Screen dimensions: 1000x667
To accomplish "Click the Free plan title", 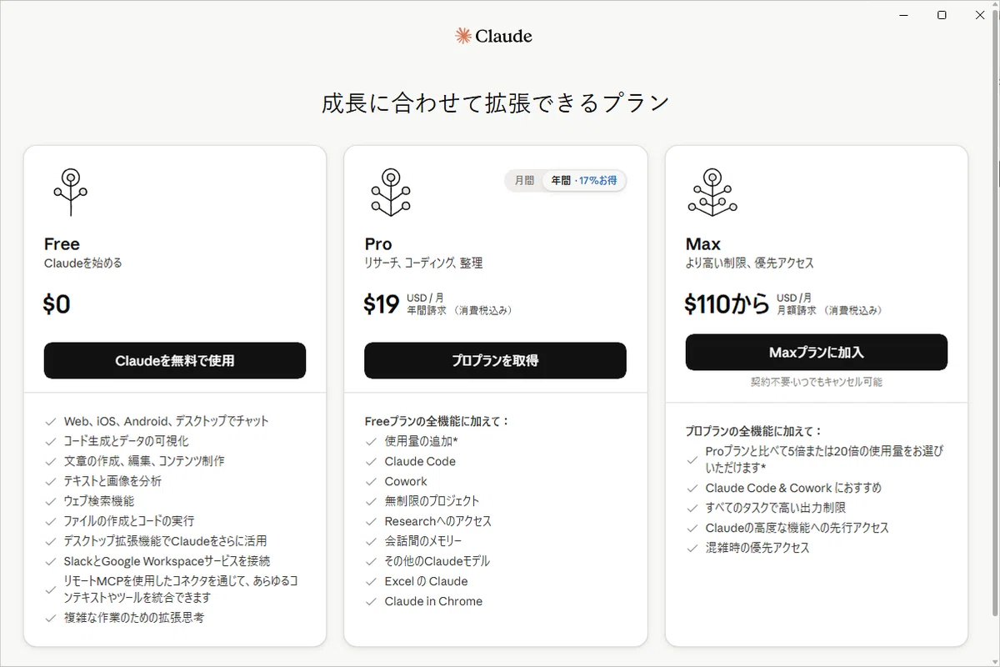I will click(62, 243).
